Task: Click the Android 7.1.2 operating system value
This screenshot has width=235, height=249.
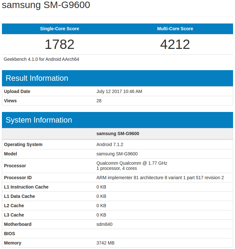Action: 110,144
